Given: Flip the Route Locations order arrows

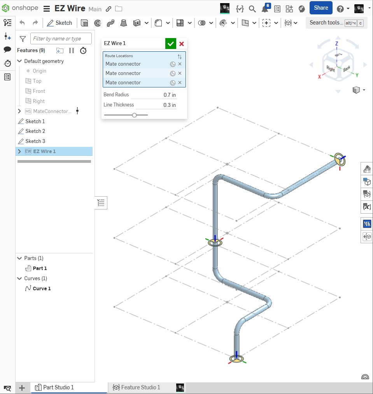Looking at the screenshot, I should pos(180,57).
